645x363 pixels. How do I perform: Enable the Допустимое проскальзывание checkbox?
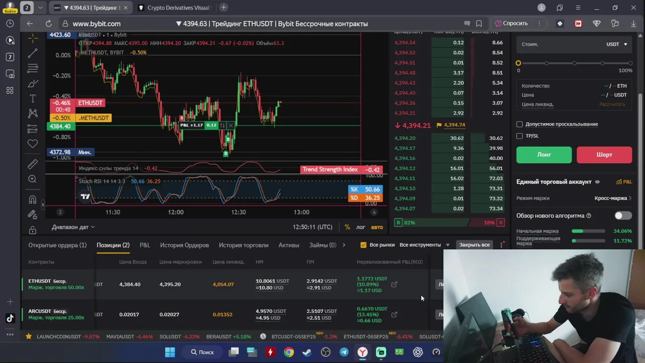point(520,124)
